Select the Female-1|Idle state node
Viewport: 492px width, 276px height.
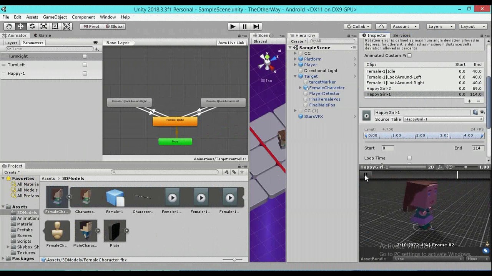point(175,121)
